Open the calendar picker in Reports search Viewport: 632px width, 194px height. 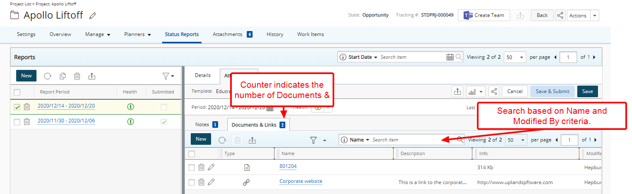click(x=450, y=57)
